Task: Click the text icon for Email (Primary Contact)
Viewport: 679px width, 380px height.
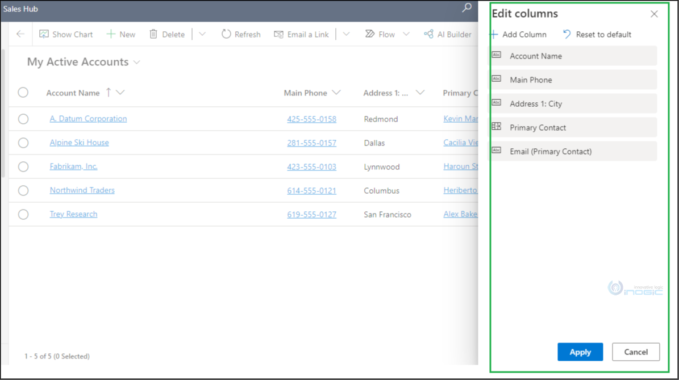Action: click(x=497, y=150)
